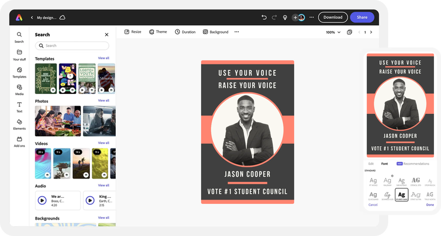
Task: Open the Resize tool
Action: (133, 32)
